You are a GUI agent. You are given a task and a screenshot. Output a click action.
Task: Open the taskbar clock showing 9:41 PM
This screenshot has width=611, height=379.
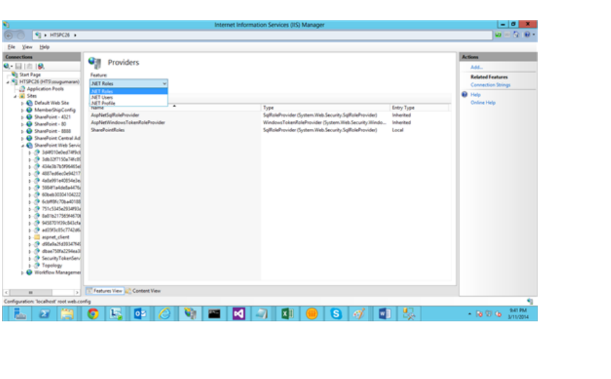coord(518,314)
